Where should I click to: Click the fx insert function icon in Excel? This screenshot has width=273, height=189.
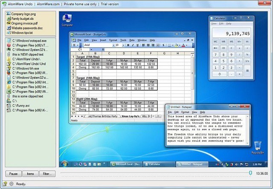coord(103,50)
